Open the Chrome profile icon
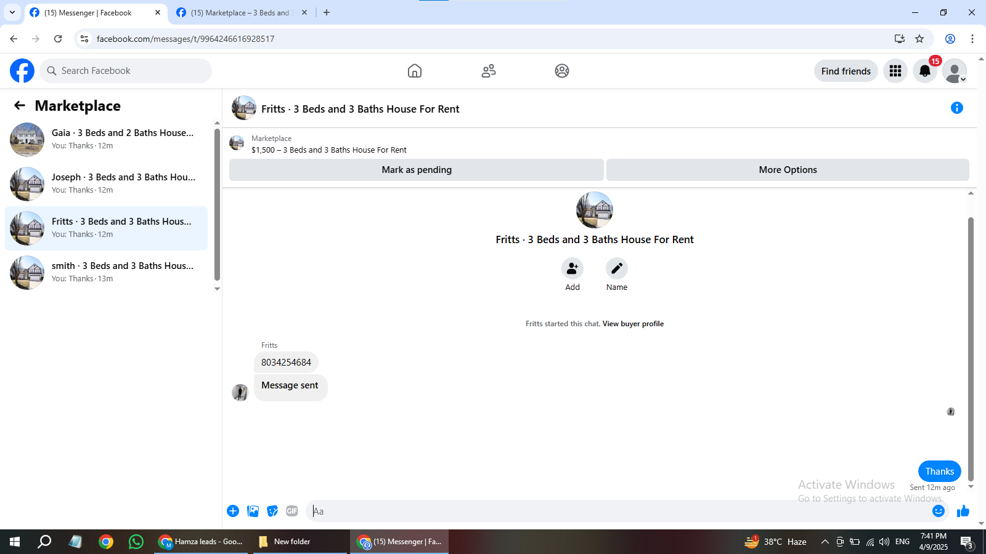986x554 pixels. (950, 39)
